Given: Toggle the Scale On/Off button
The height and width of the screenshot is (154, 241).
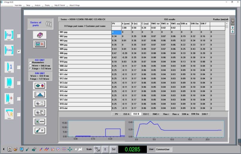Looking at the screenshot, I should 97,149.
